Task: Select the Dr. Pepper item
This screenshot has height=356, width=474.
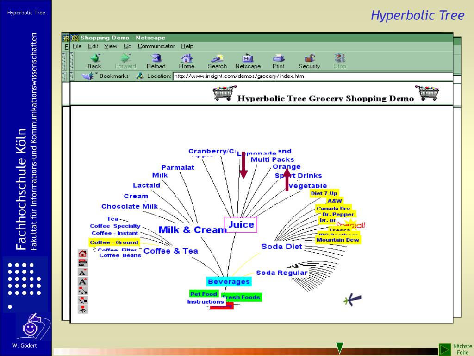Action: [x=338, y=214]
